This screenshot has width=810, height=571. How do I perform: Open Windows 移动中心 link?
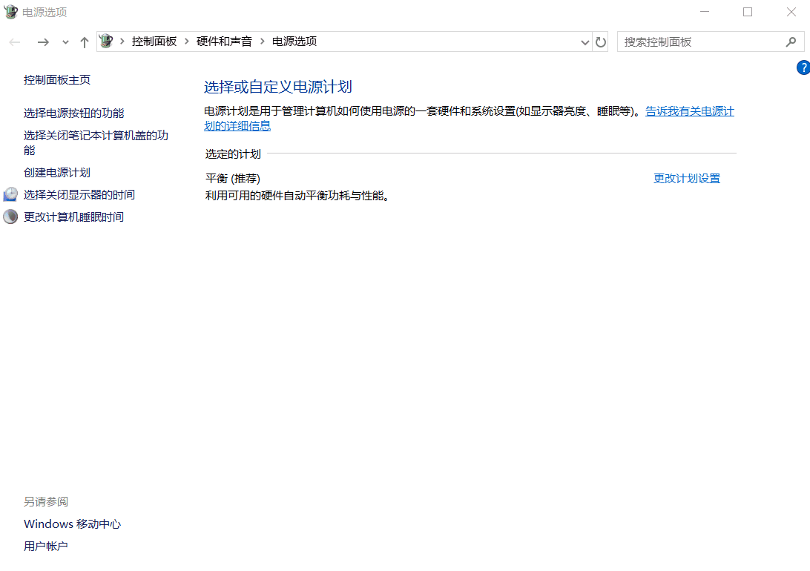pyautogui.click(x=72, y=524)
